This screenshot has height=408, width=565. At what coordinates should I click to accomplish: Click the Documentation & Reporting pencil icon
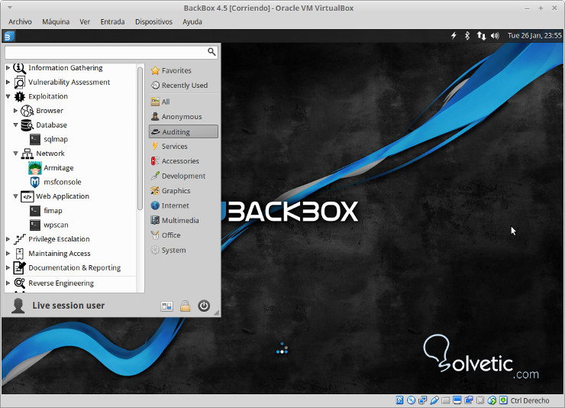19,267
